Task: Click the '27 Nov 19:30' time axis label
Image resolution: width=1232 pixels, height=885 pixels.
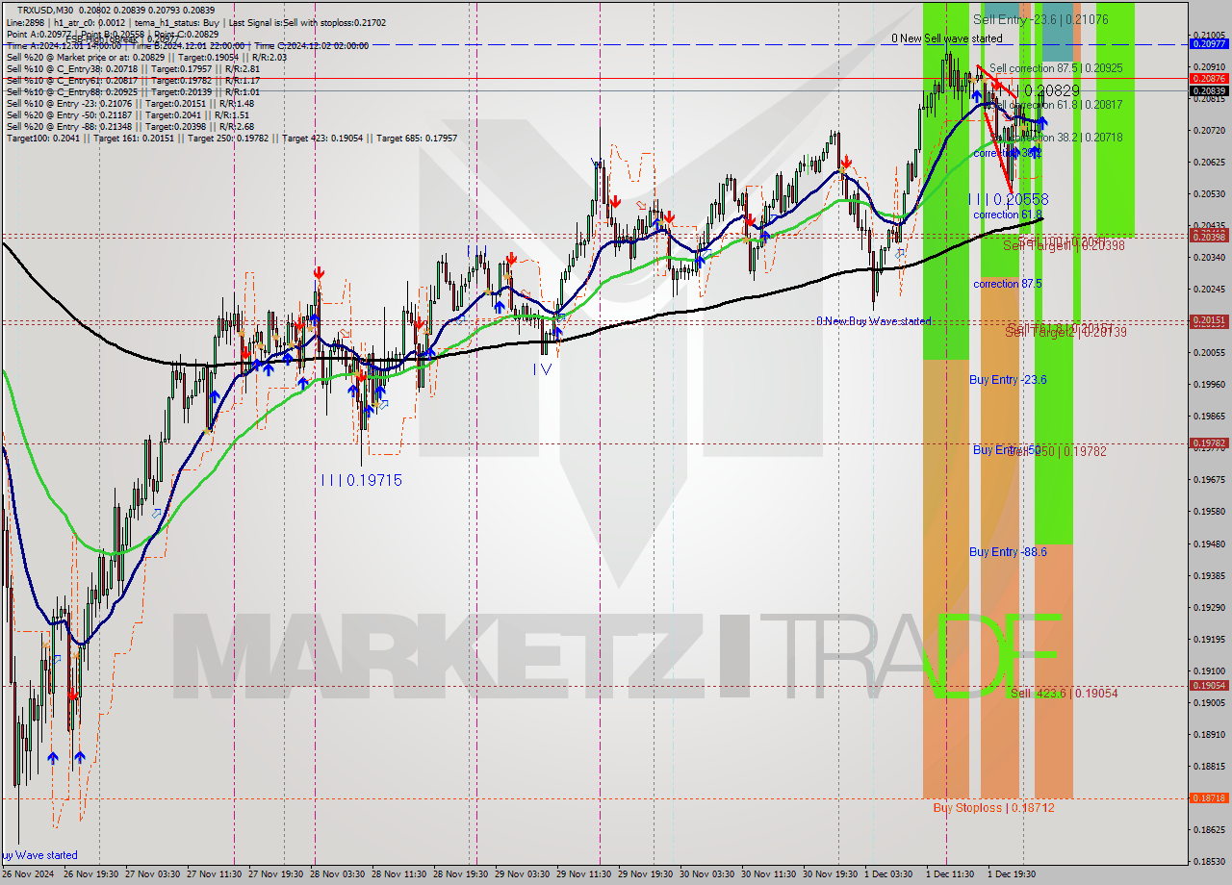Action: [276, 874]
